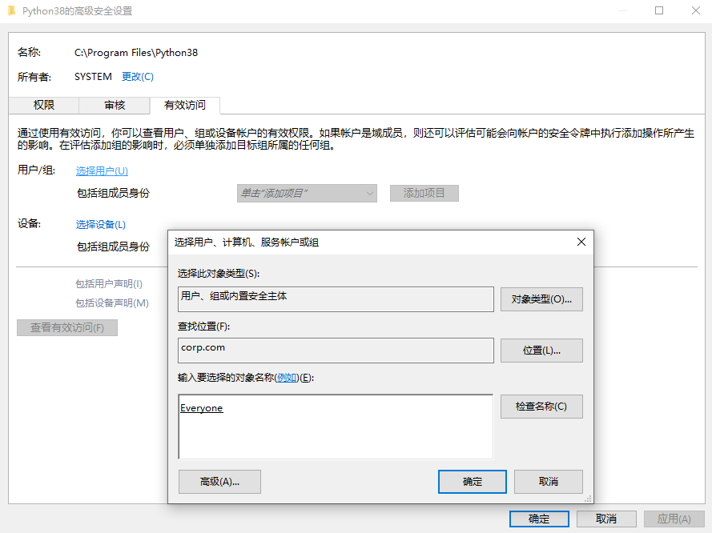This screenshot has width=712, height=533.
Task: Click 确定 in the main security settings window
Action: [539, 519]
